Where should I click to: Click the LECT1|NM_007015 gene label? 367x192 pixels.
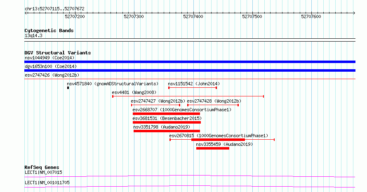click(43, 172)
